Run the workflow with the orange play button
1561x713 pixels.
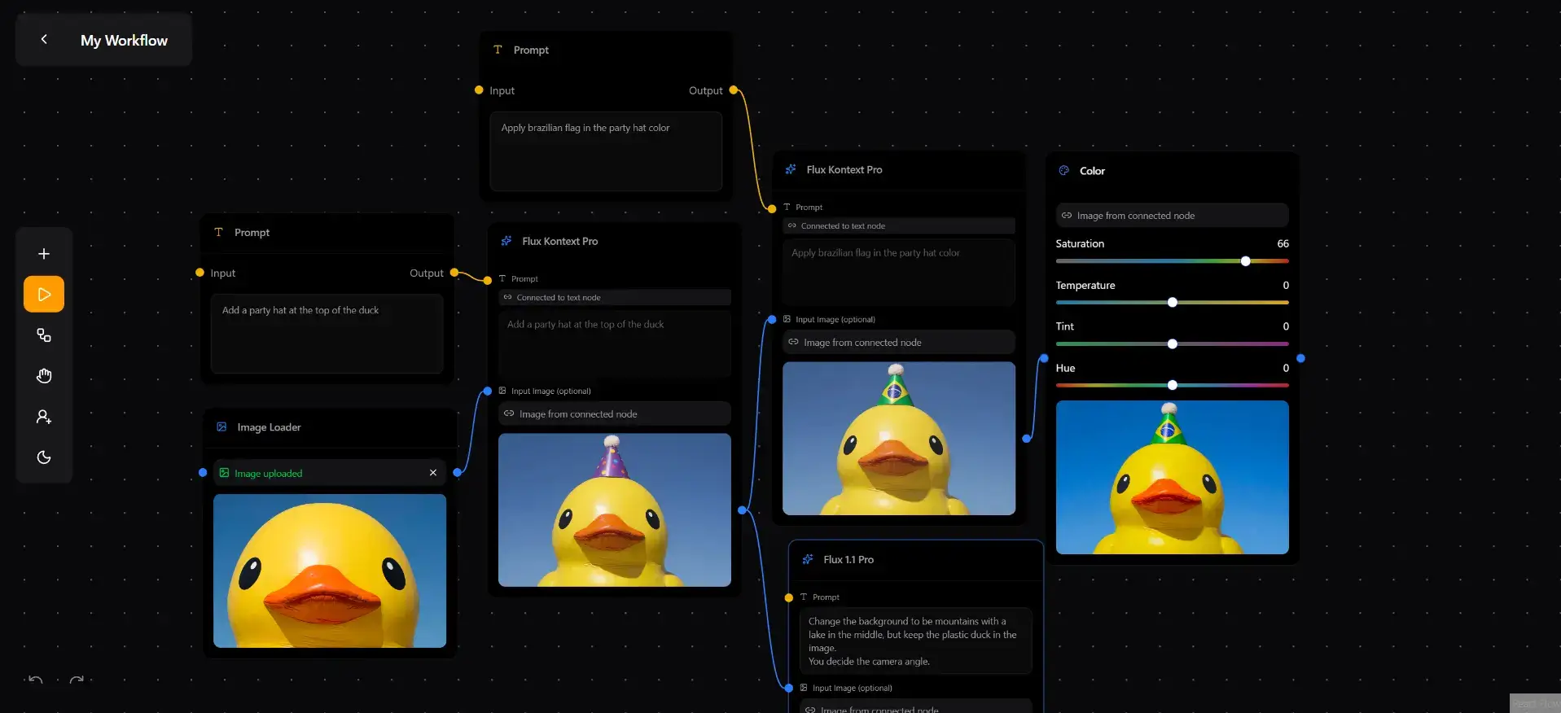44,295
